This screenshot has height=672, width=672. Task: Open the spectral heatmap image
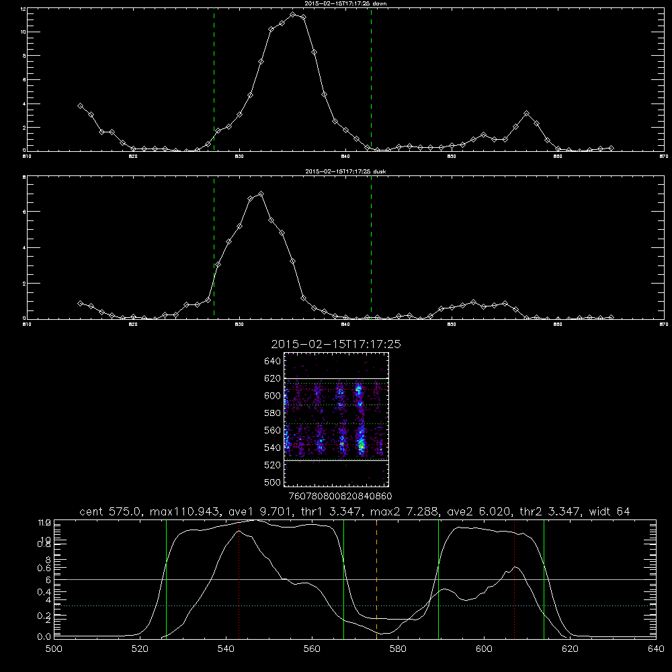[337, 419]
